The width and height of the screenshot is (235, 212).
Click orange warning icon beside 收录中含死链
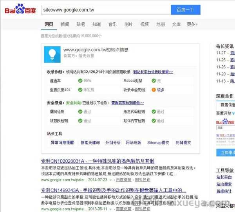pyautogui.click(x=154, y=90)
